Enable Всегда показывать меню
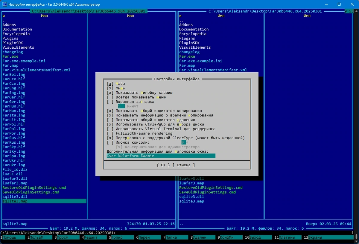Image resolution: width=359 pixels, height=244 pixels. tap(110, 97)
